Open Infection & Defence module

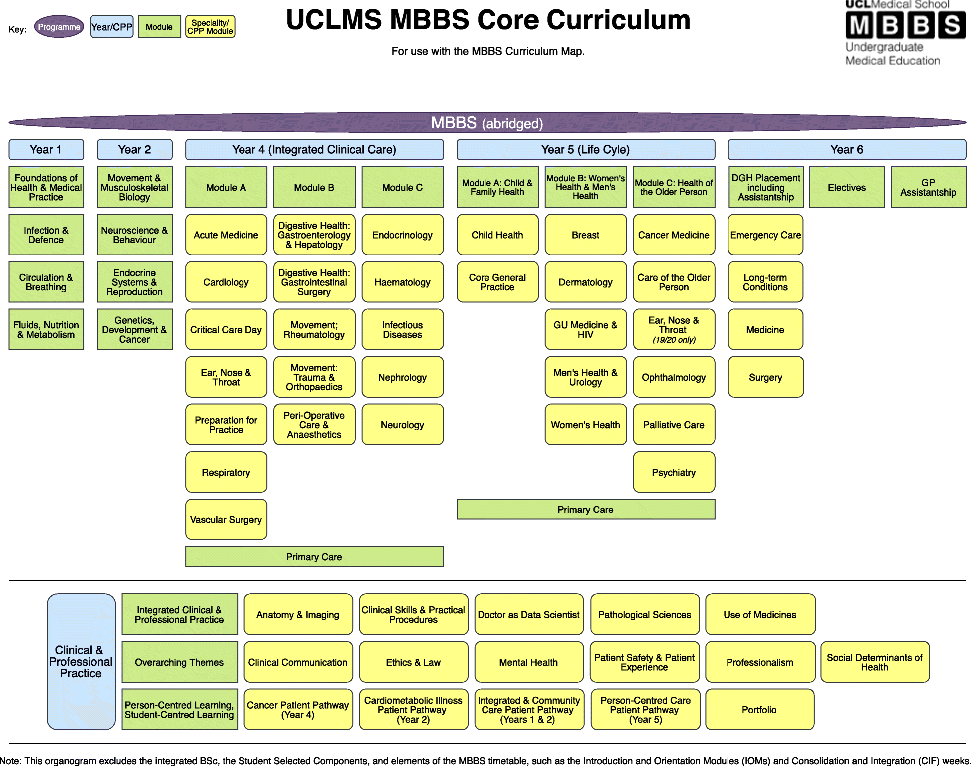tap(46, 235)
